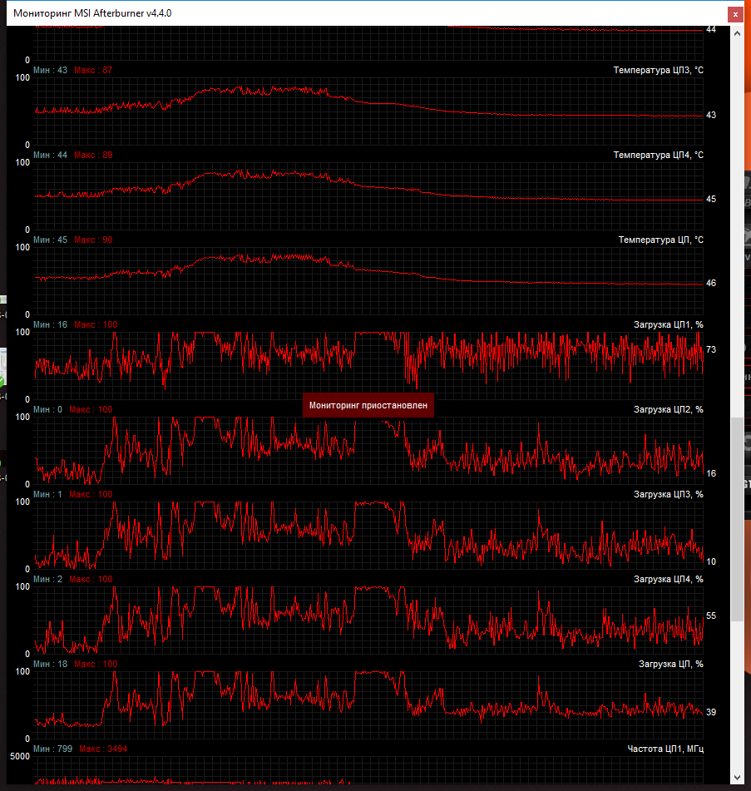Click the window title 'Мониторинг MSI Afterburner v4.4.0'
Screen dimensions: 751x791
click(92, 13)
